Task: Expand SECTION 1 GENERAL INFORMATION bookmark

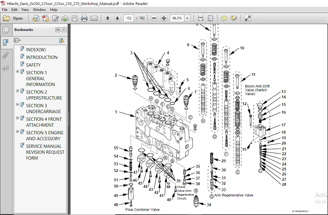Action: pos(18,72)
